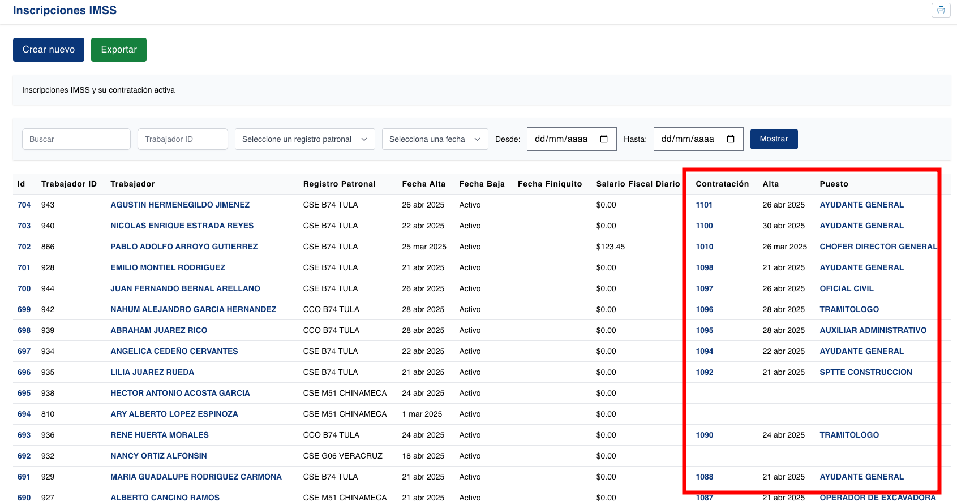Click the green Exportar button
Image resolution: width=957 pixels, height=501 pixels.
pos(119,50)
